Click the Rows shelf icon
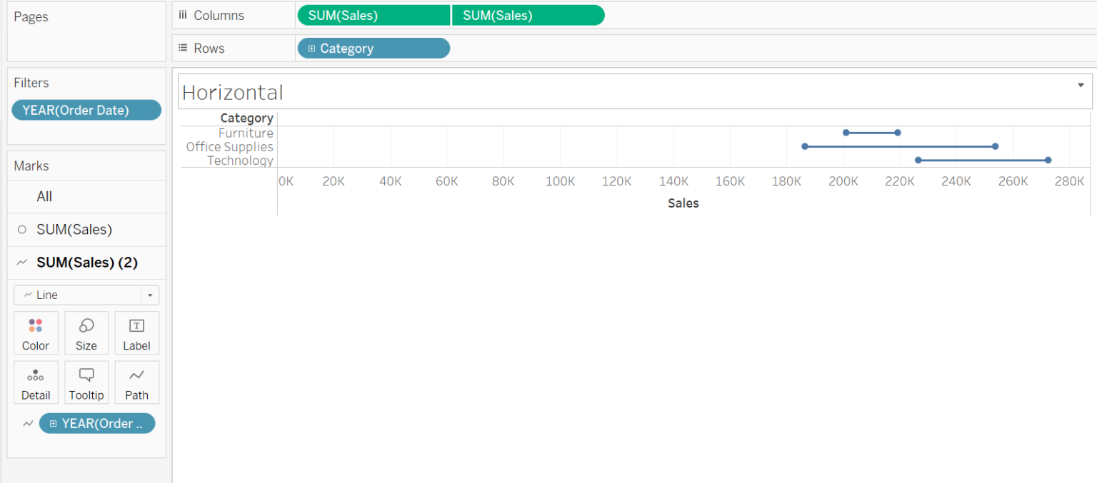This screenshot has width=1097, height=483. tap(183, 48)
